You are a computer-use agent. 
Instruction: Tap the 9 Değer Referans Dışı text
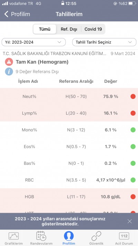(37, 72)
